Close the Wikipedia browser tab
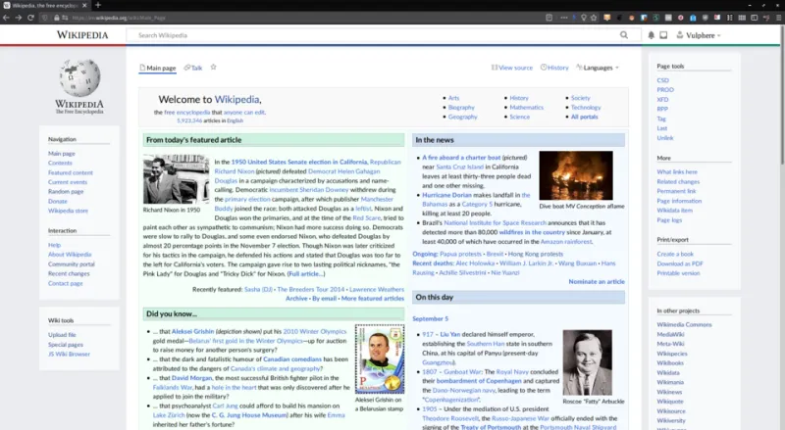Viewport: 785px width, 430px height. (x=84, y=5)
